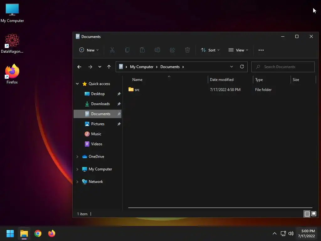This screenshot has width=321, height=241.
Task: Select the DataWagon desktop shortcut
Action: pos(12,43)
